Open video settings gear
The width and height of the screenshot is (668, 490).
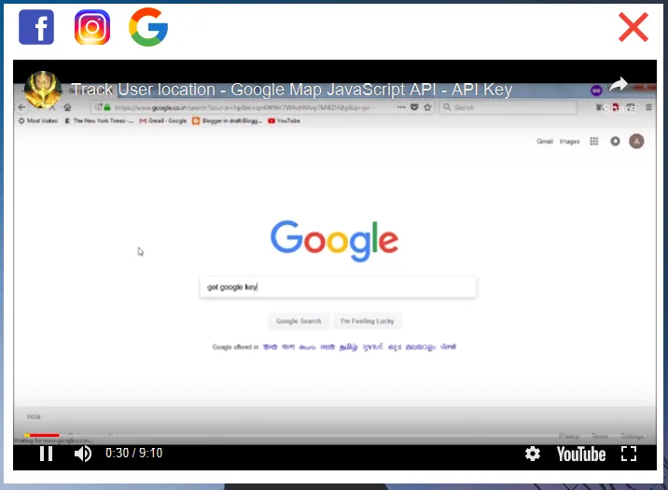pyautogui.click(x=533, y=454)
